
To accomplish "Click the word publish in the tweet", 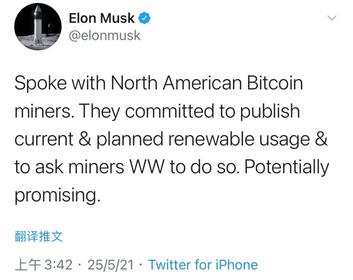I will click(270, 112).
